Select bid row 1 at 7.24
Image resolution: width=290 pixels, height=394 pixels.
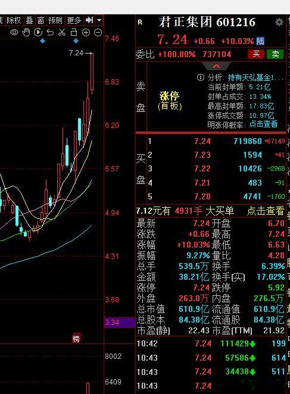tap(216, 141)
